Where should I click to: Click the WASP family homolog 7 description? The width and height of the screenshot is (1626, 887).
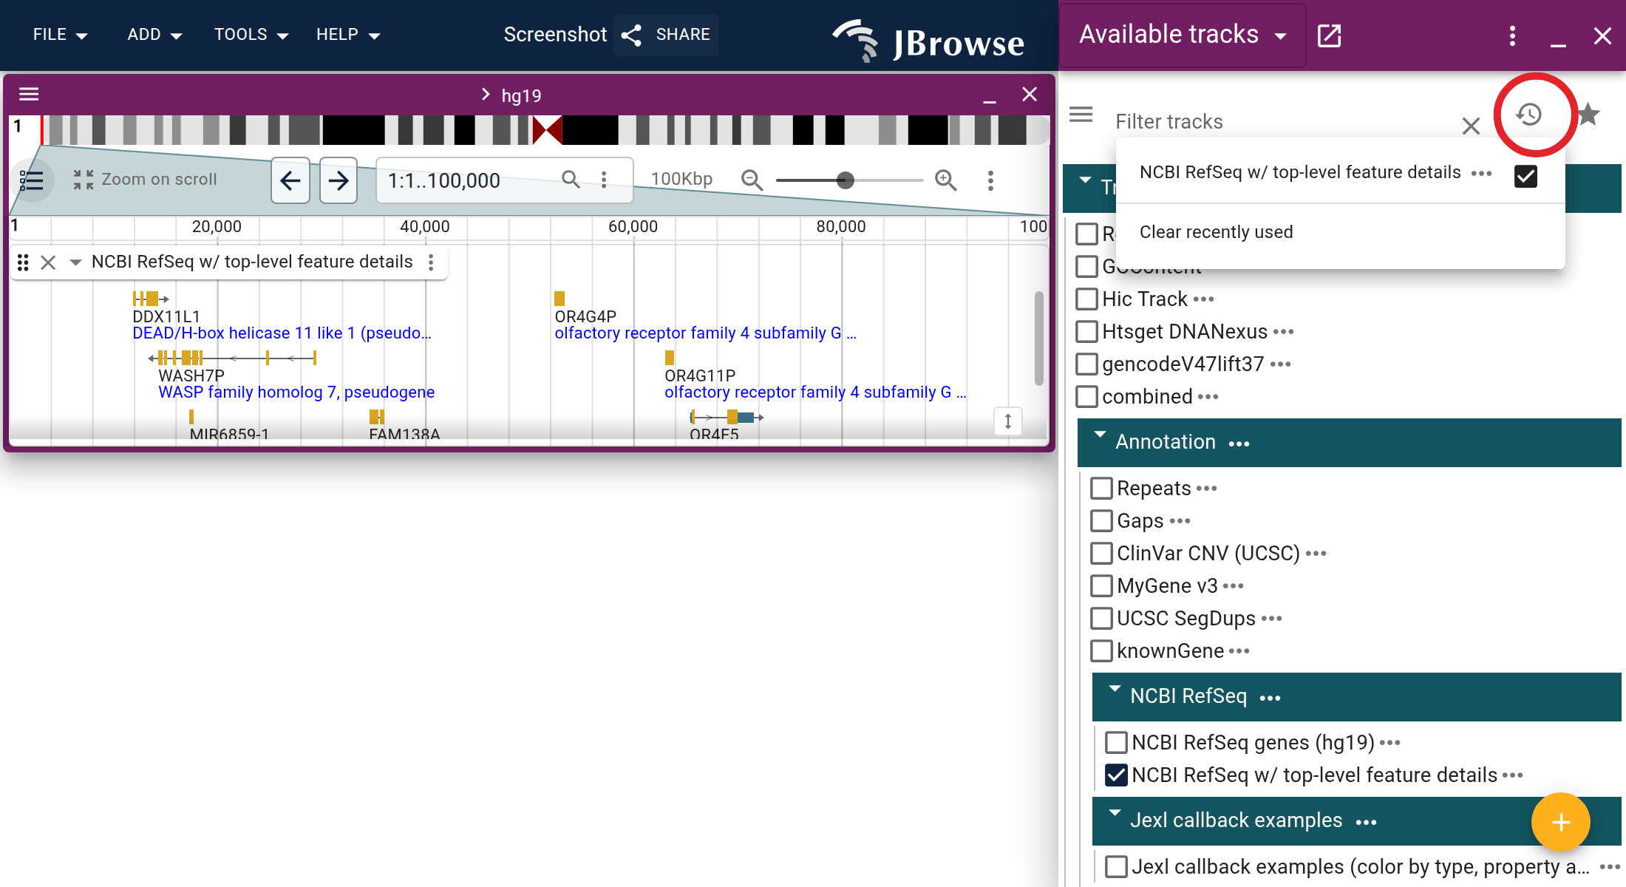point(296,392)
